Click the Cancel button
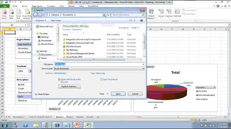This screenshot has width=231, height=129. click(x=135, y=94)
